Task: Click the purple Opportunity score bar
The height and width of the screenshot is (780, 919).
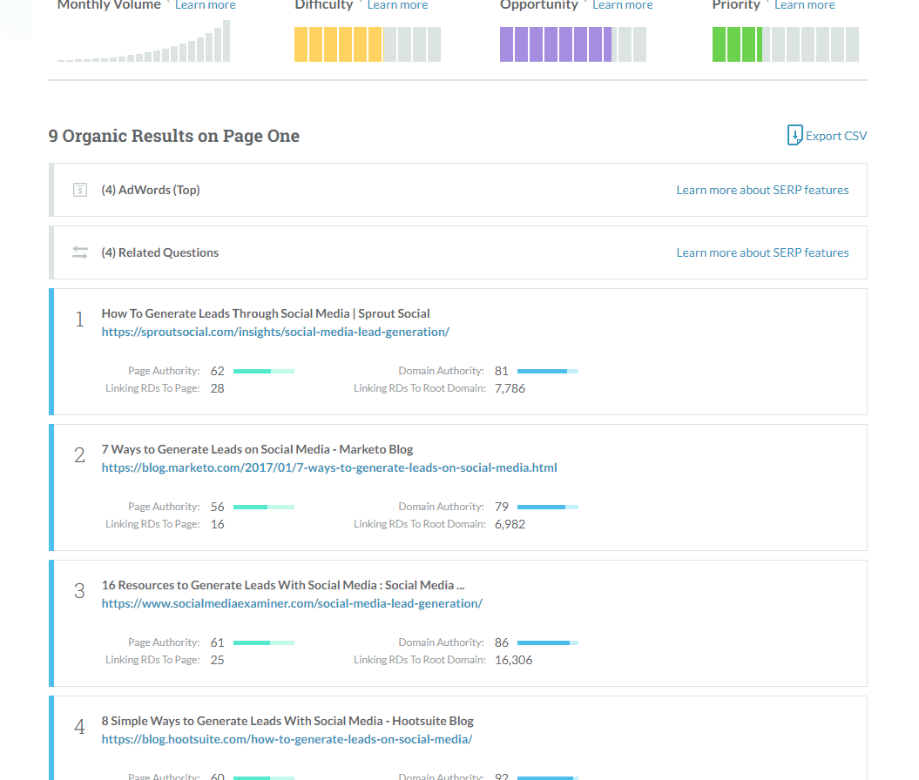Action: 573,44
